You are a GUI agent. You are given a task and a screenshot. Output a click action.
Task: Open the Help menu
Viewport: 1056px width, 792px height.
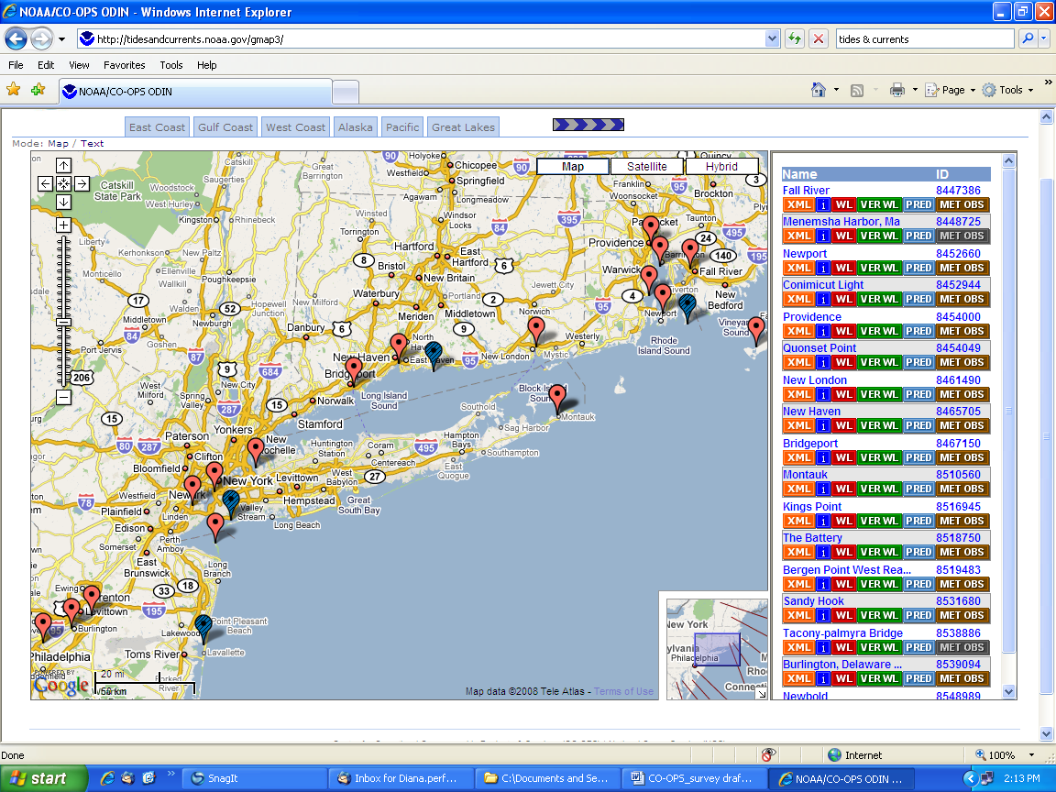pyautogui.click(x=207, y=65)
